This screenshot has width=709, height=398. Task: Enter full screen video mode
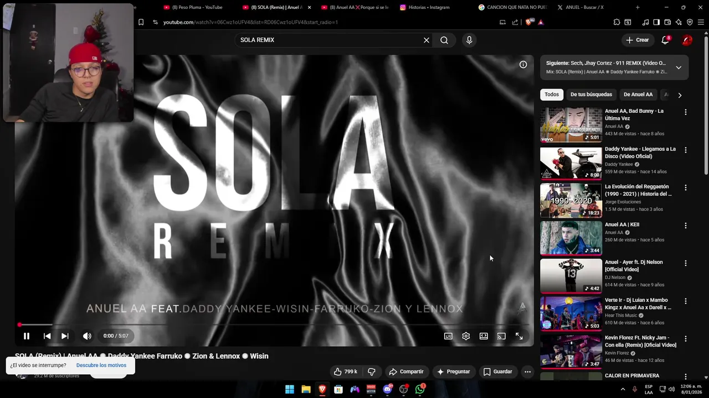519,336
